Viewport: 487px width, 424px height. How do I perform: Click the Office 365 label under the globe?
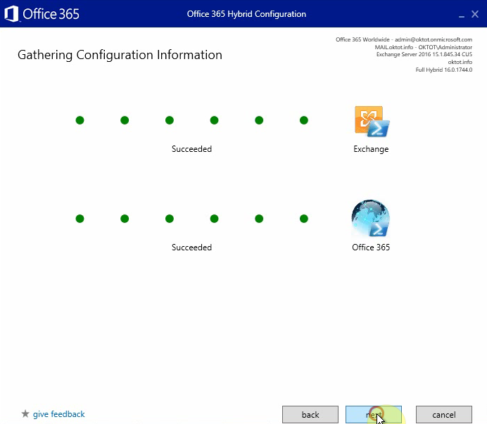pos(371,248)
